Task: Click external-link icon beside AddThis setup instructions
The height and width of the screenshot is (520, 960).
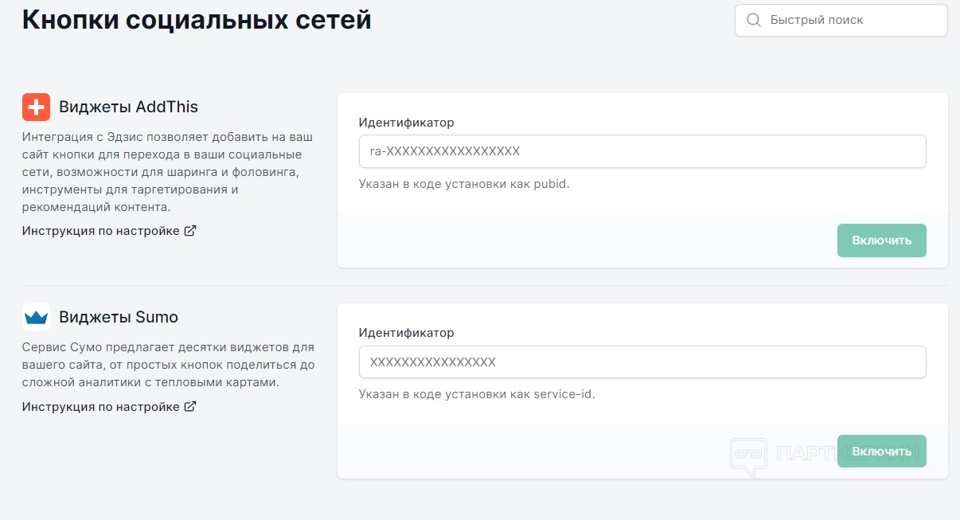Action: 190,231
